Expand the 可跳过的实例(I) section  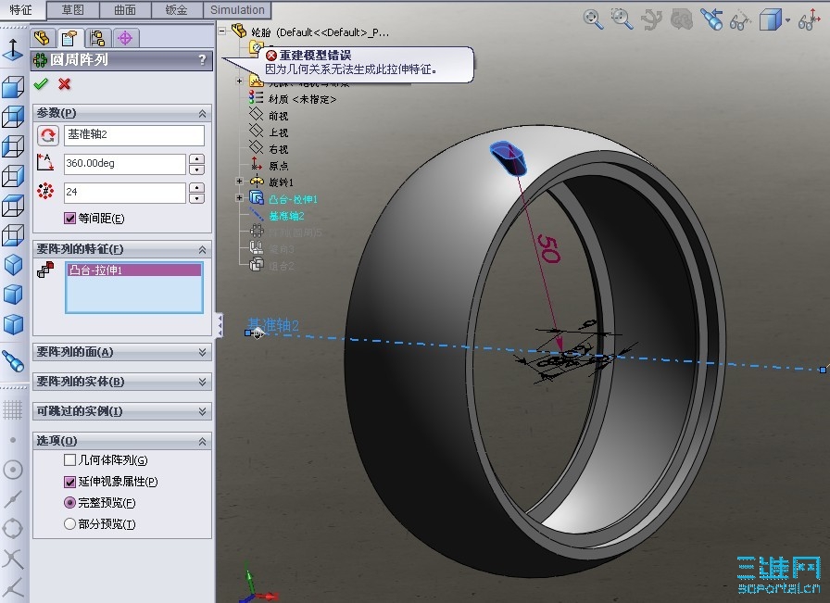[x=202, y=411]
